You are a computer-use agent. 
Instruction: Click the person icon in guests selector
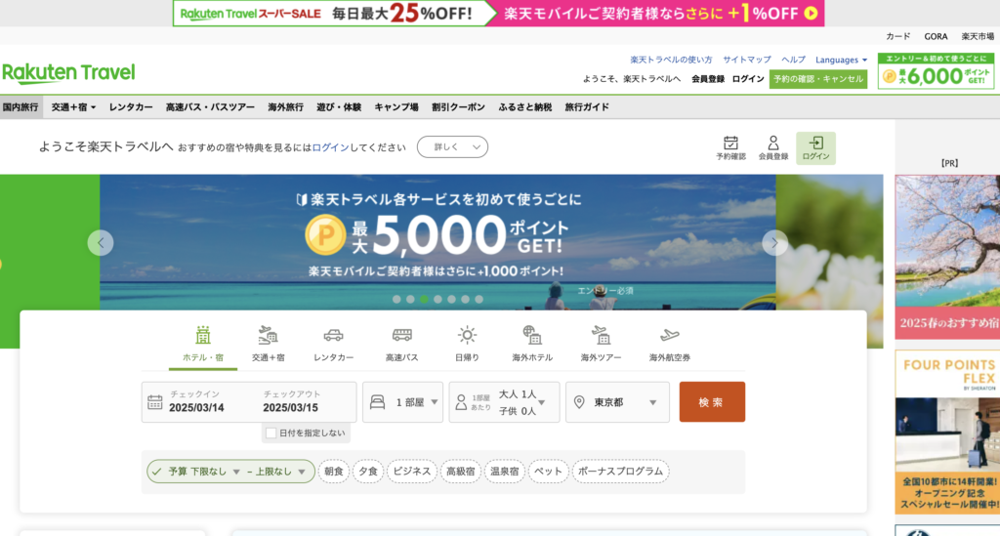tap(461, 402)
